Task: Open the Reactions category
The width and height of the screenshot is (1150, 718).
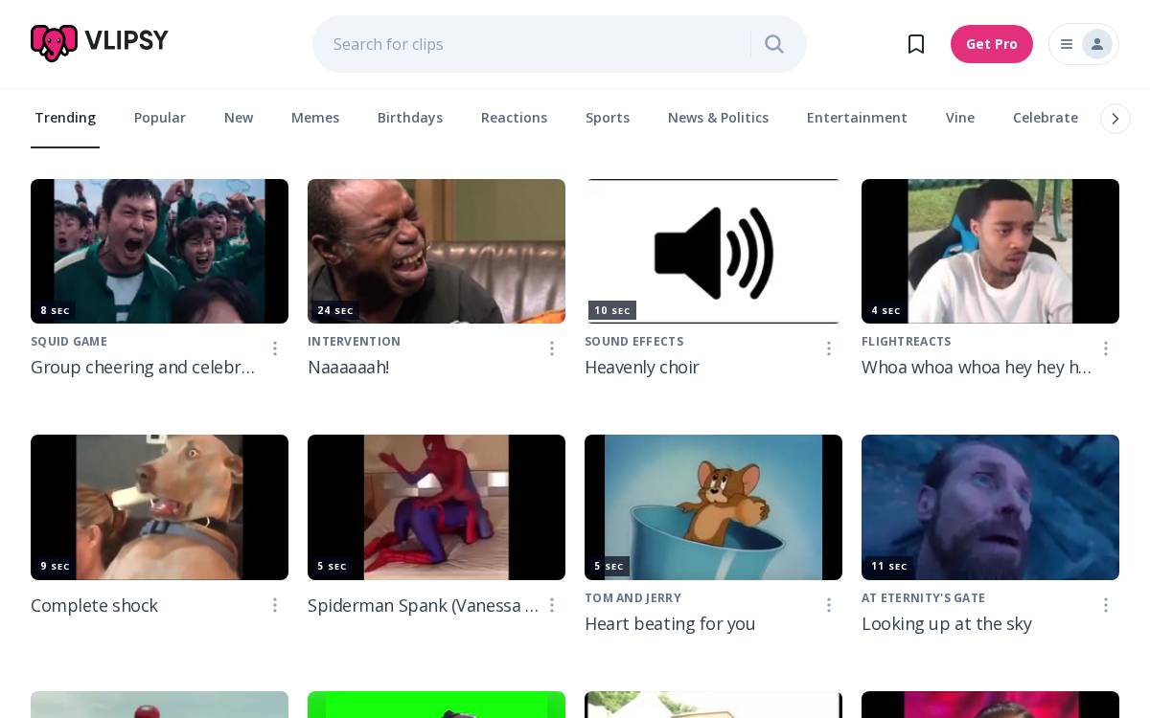Action: (514, 118)
